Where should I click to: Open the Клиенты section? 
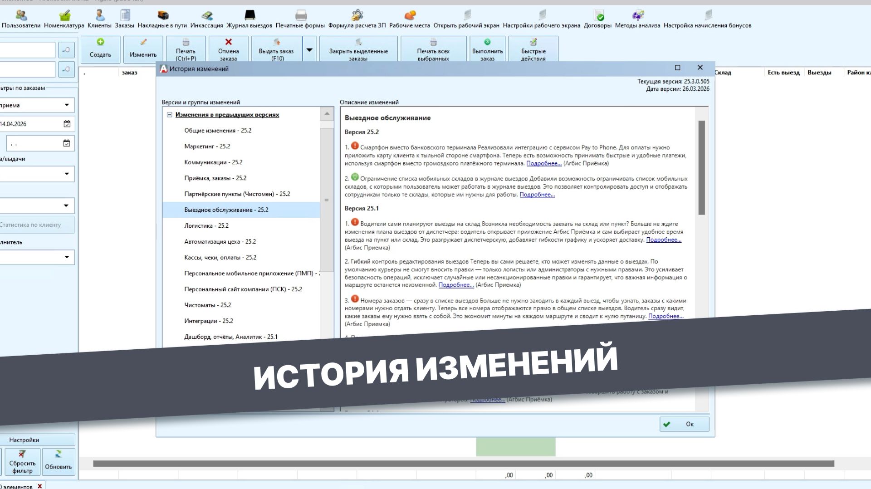point(99,18)
